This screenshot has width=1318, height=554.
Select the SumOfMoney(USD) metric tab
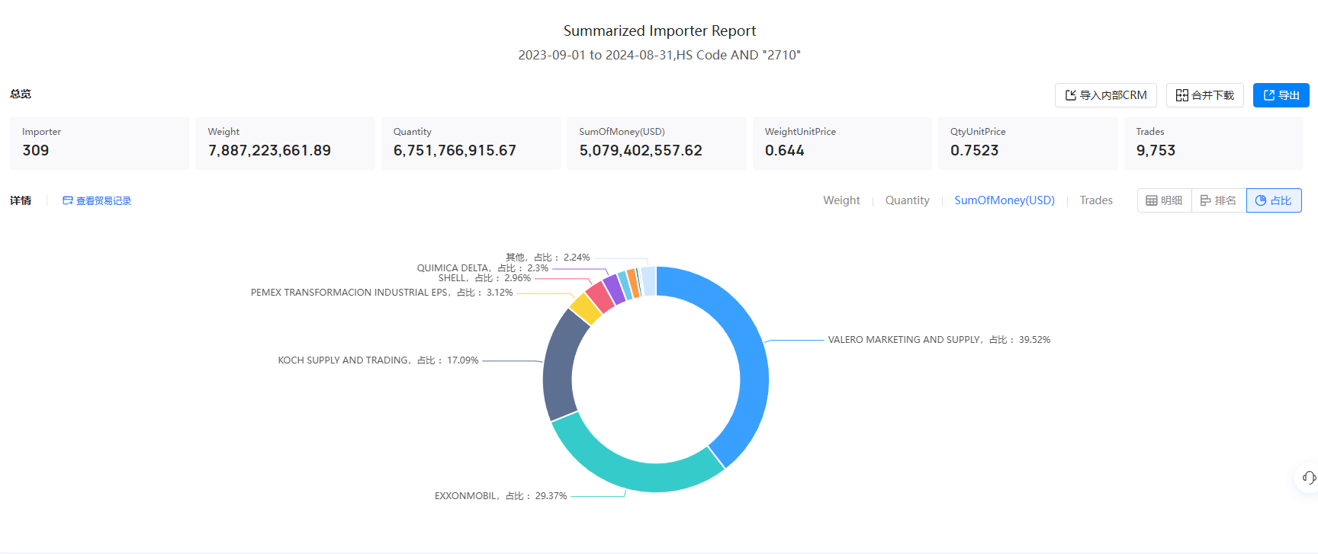point(1005,200)
